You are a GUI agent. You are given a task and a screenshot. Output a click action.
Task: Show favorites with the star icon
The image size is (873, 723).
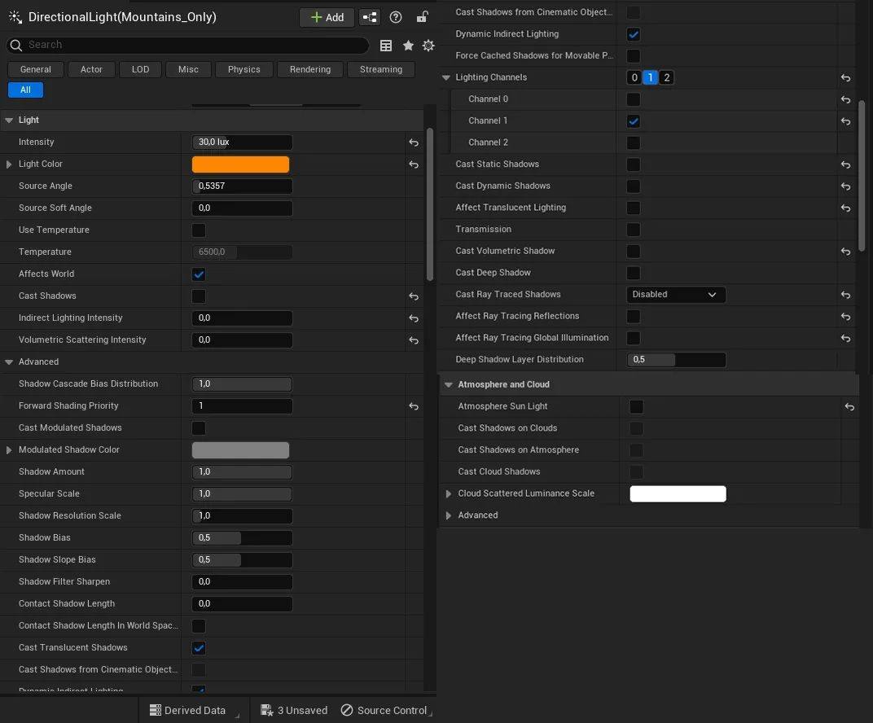[x=408, y=46]
